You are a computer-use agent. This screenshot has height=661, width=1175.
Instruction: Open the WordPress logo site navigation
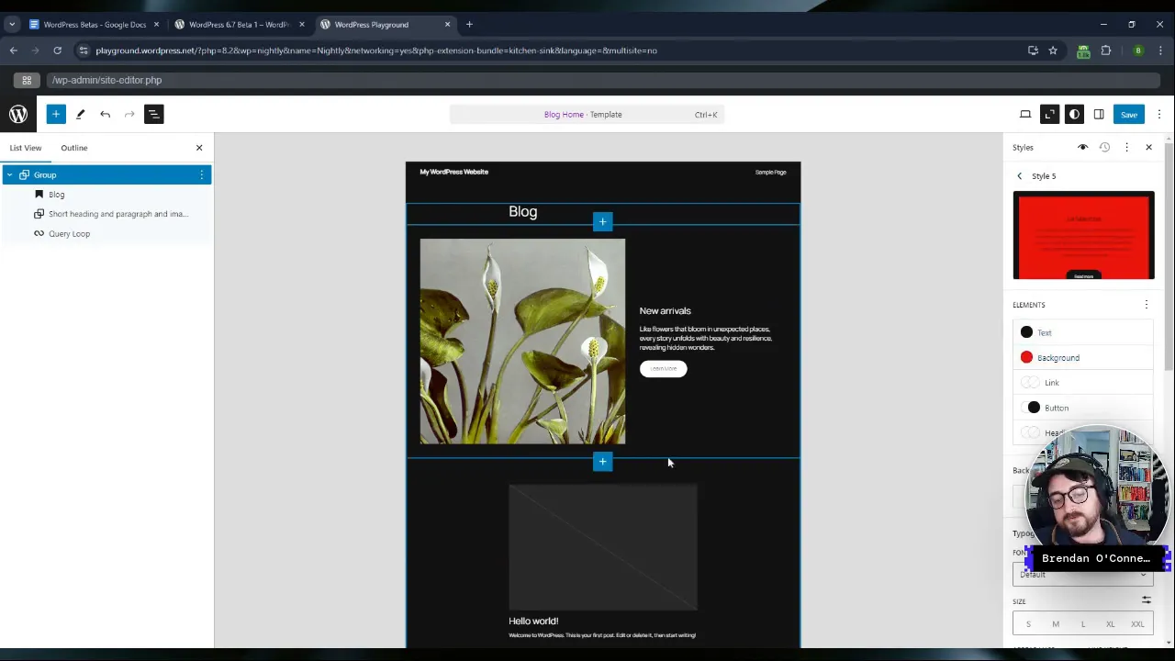[18, 114]
